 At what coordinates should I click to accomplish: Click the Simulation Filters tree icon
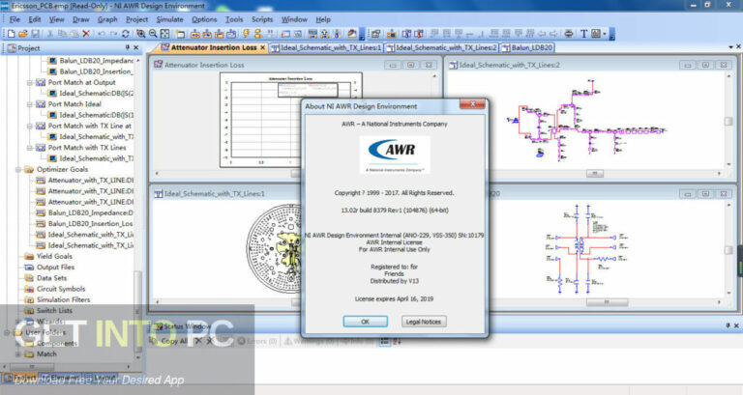[x=29, y=300]
